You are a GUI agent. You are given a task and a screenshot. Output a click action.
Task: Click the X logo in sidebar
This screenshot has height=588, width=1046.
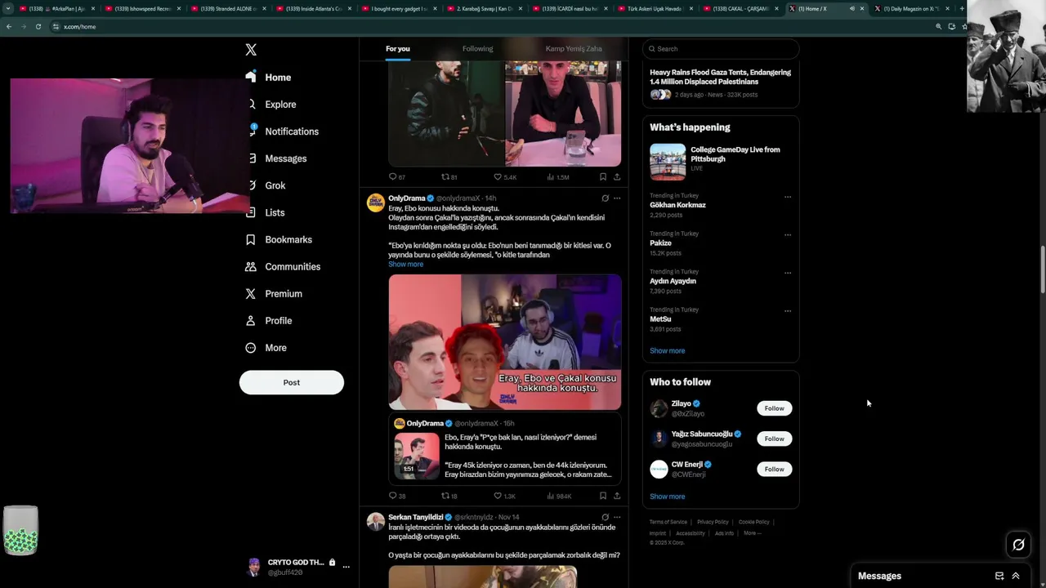[x=251, y=50]
